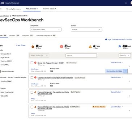Click red severity icon on Cleartext Transmission card
This screenshot has height=132, width=132.
point(35,77)
